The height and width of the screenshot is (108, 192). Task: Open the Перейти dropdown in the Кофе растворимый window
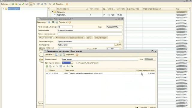(x=63, y=22)
